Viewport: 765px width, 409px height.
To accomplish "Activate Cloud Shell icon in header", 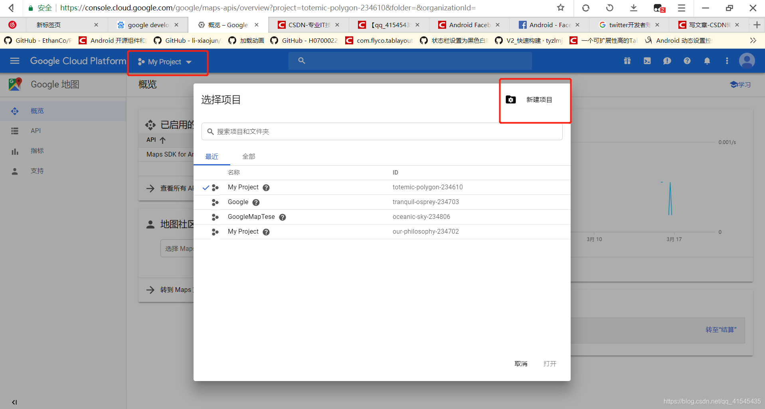I will point(647,61).
